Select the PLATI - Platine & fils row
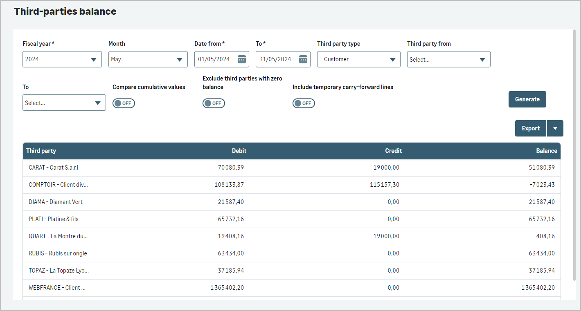581x311 pixels. 292,219
